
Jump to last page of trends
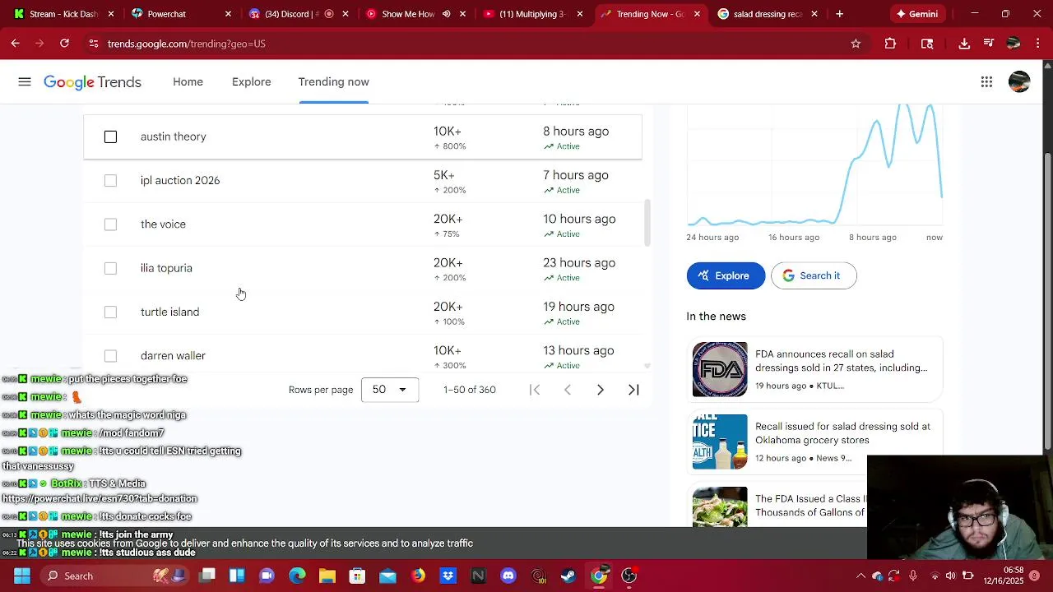click(633, 390)
